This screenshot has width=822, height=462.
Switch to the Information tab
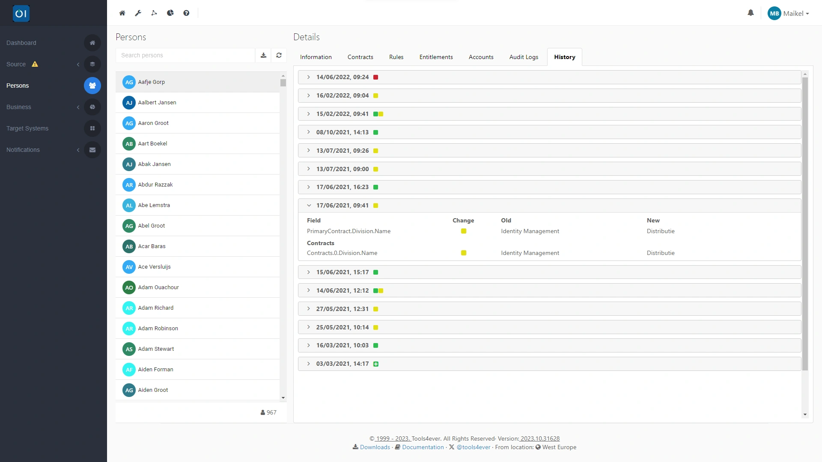pos(316,57)
